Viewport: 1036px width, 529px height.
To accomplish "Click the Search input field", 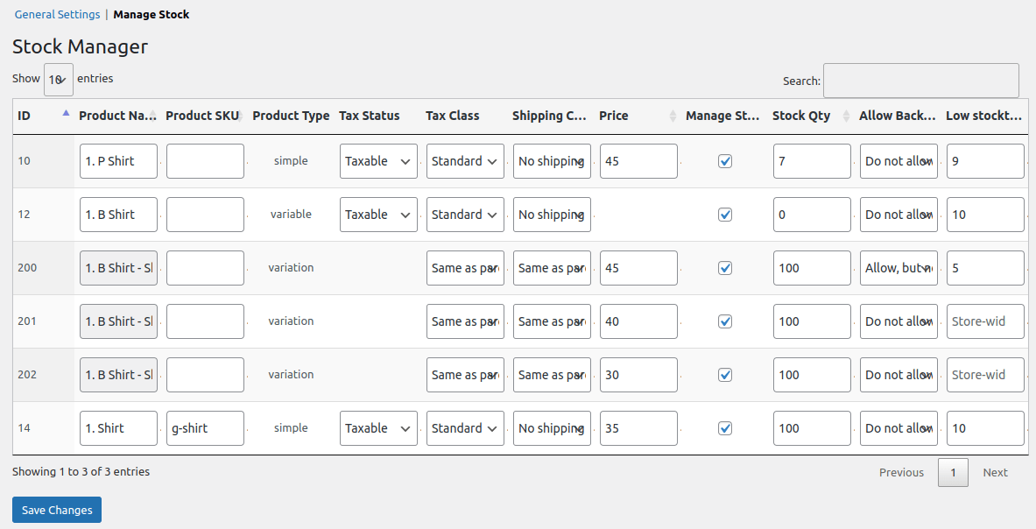I will 920,81.
